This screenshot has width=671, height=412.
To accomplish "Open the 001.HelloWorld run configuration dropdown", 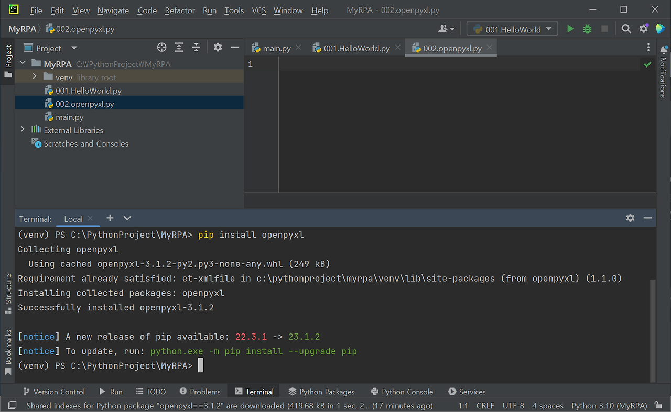I will point(513,29).
